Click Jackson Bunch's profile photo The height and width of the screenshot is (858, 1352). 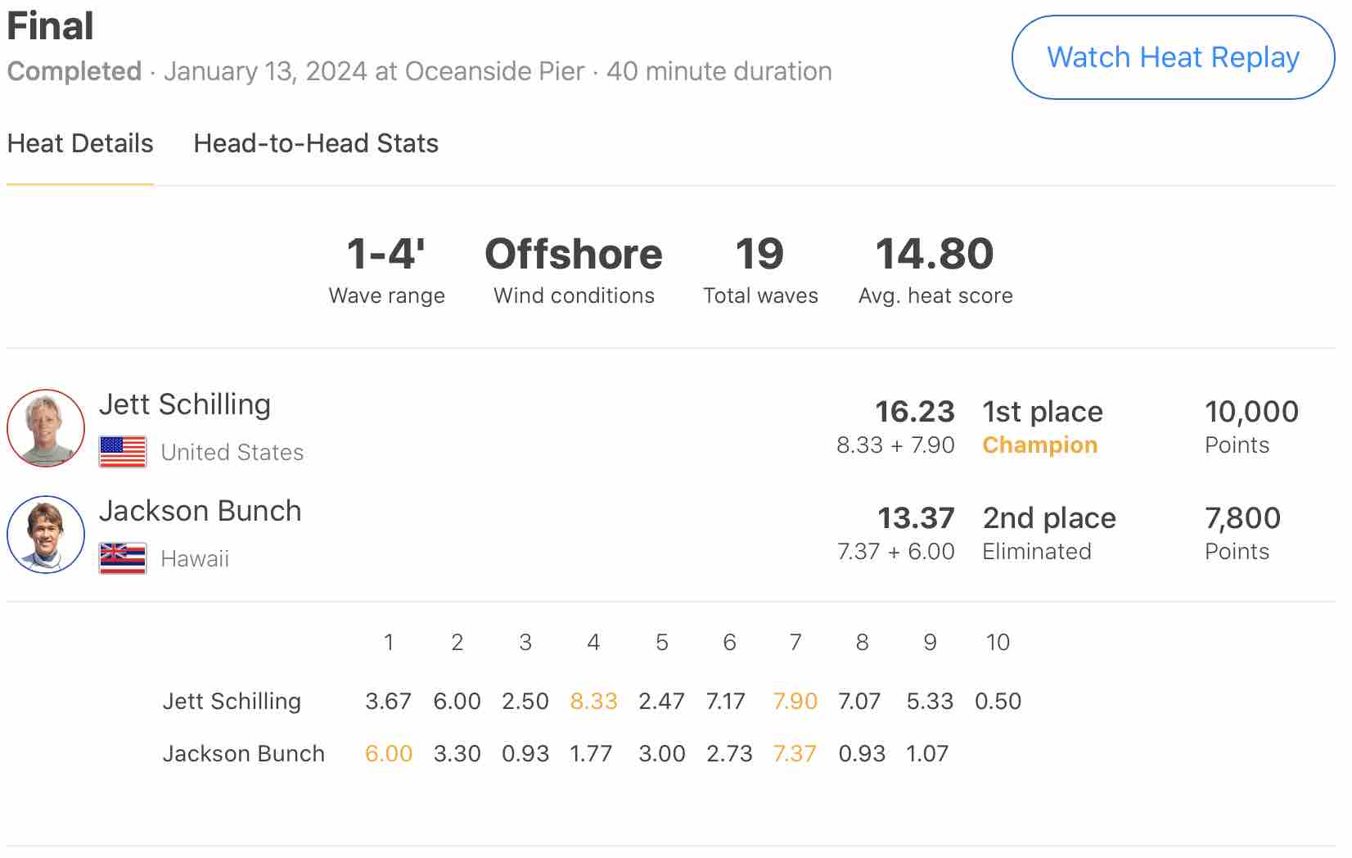pos(46,535)
